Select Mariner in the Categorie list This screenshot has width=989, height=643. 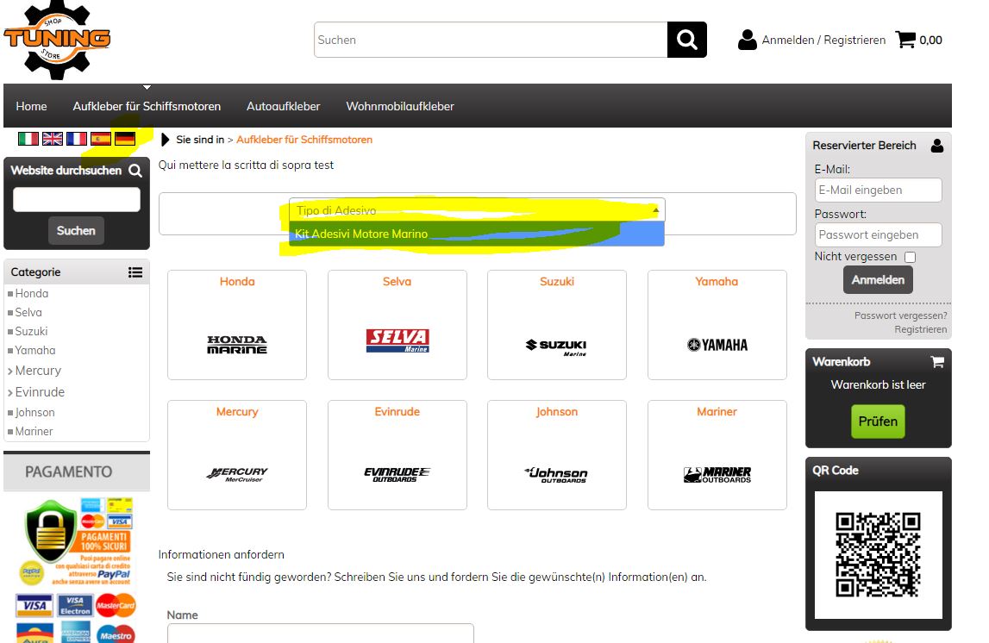(34, 432)
